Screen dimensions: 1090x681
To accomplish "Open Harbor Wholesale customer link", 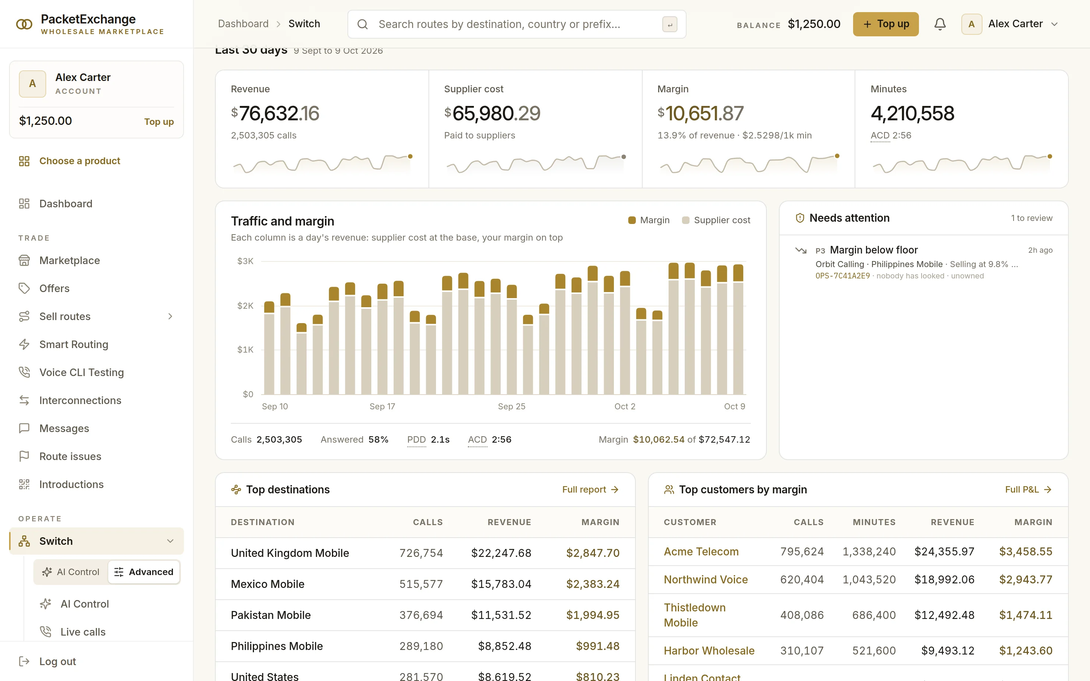I will [x=709, y=651].
